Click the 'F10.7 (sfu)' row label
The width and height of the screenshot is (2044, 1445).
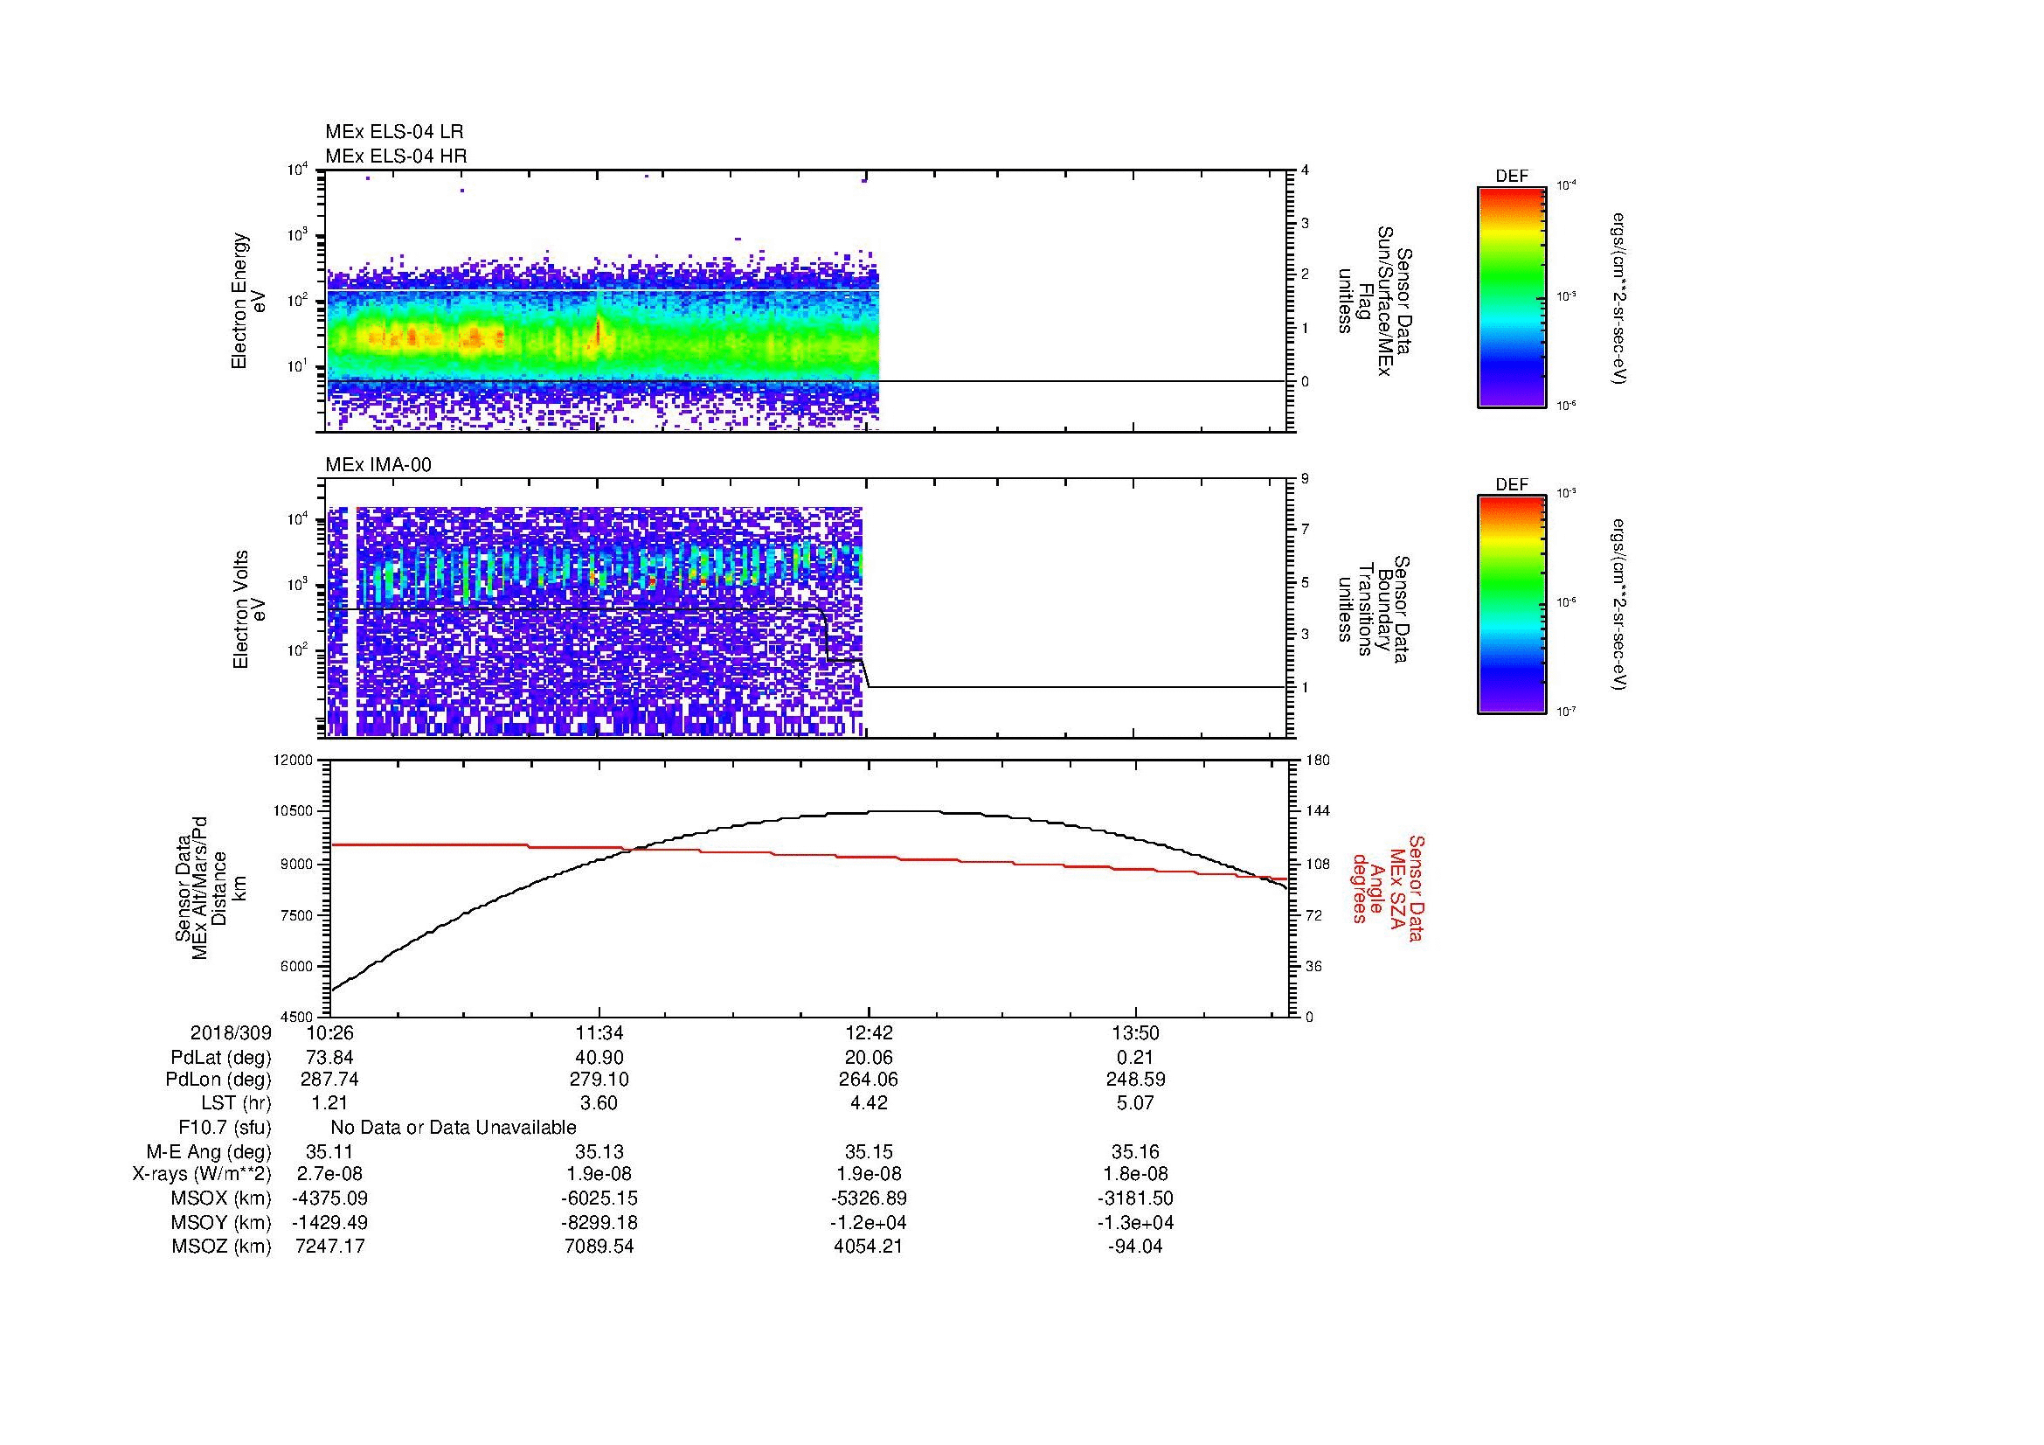[225, 1128]
